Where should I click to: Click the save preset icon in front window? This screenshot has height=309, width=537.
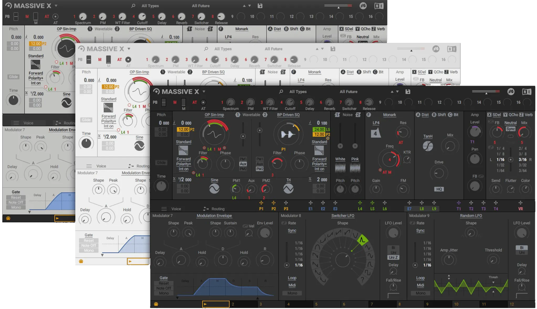(408, 92)
